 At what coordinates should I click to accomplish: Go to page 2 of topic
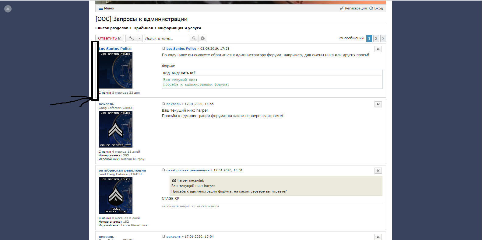pos(376,38)
